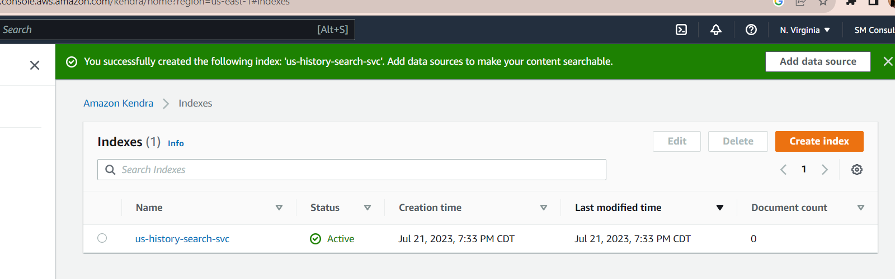The width and height of the screenshot is (895, 279).
Task: Open the N. Virginia region dropdown
Action: [805, 30]
